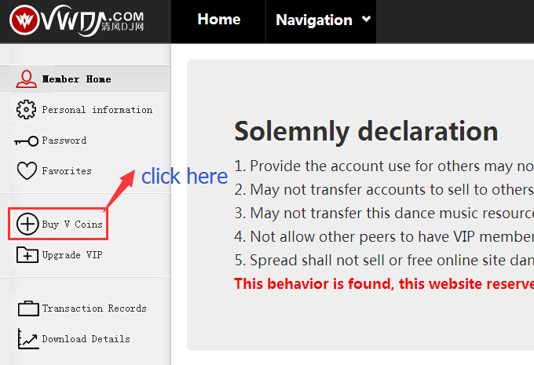
Task: Expand the Navigation dropdown chevron
Action: pyautogui.click(x=366, y=19)
